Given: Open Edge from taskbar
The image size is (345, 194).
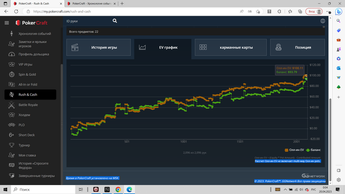Looking at the screenshot, I should pos(129,190).
